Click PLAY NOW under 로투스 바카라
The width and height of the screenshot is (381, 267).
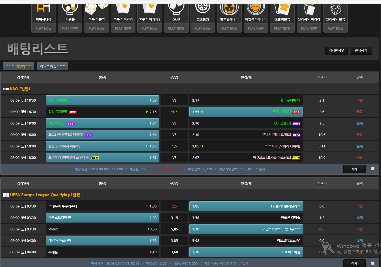tap(123, 28)
